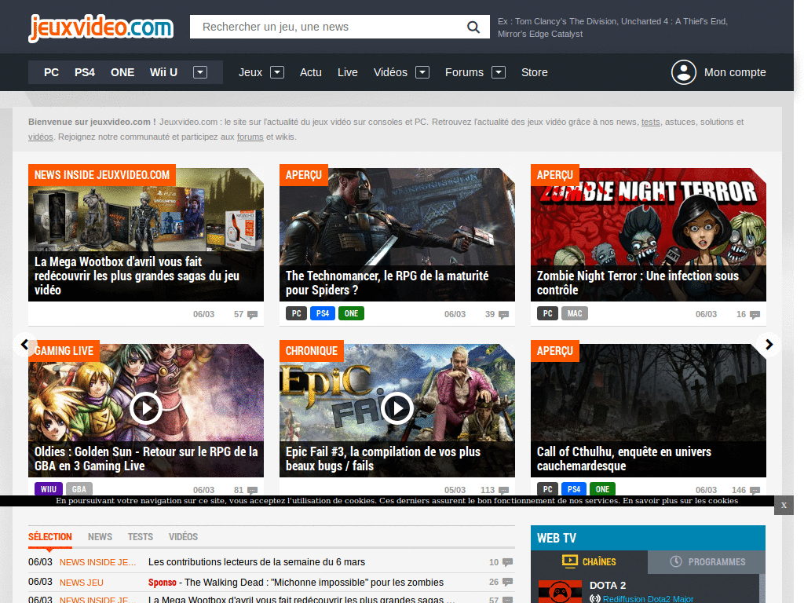Screen dimensions: 804x603
Task: Play the Epic Fail #3 video
Action: click(397, 408)
